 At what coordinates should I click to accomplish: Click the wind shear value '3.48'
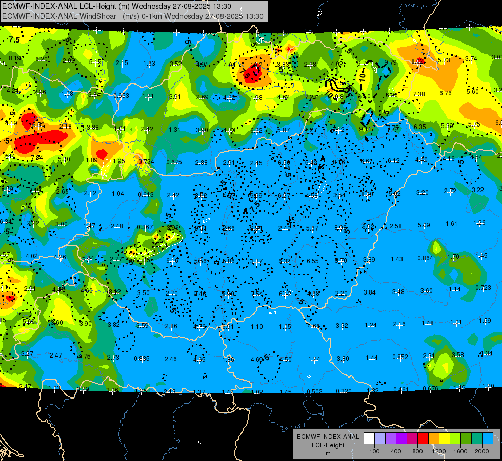[398, 292]
